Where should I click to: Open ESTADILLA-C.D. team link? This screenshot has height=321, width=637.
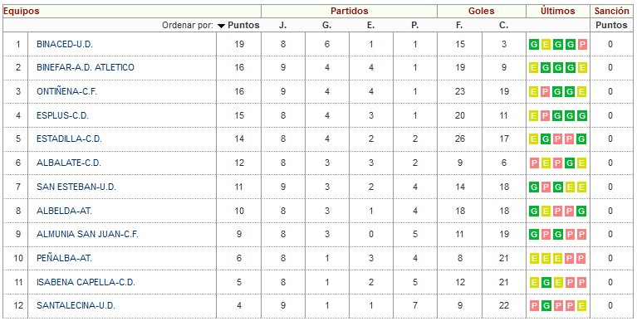point(69,139)
